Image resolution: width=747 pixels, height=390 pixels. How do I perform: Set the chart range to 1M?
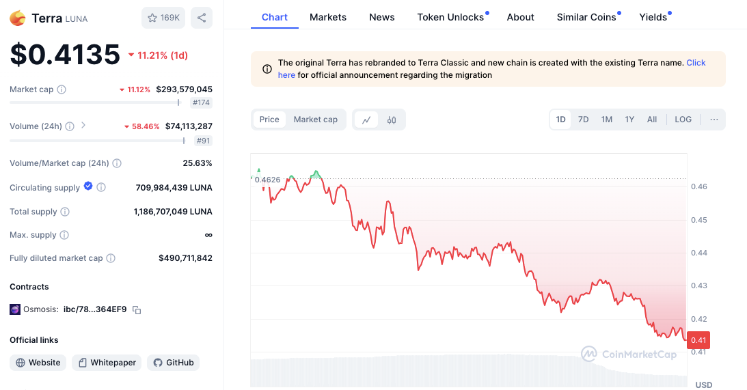click(606, 120)
